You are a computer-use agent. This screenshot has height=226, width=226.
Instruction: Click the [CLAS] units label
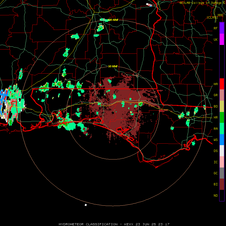[x=212, y=17]
